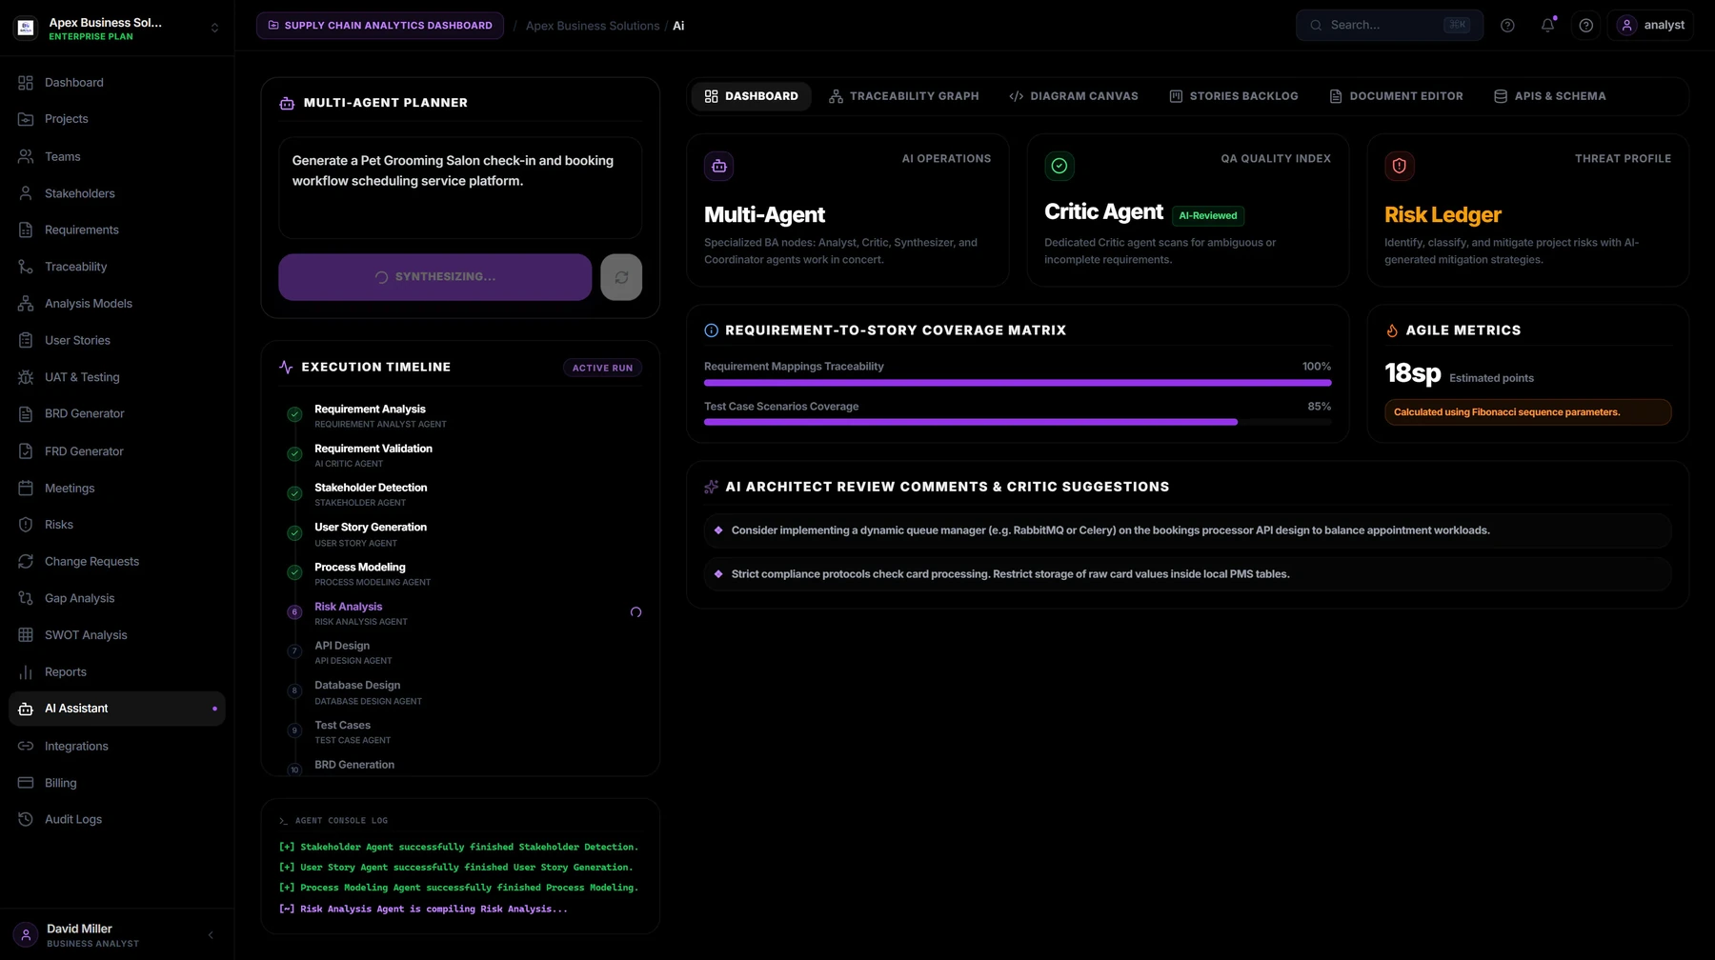
Task: Click the first help circle icon
Action: click(x=1507, y=26)
